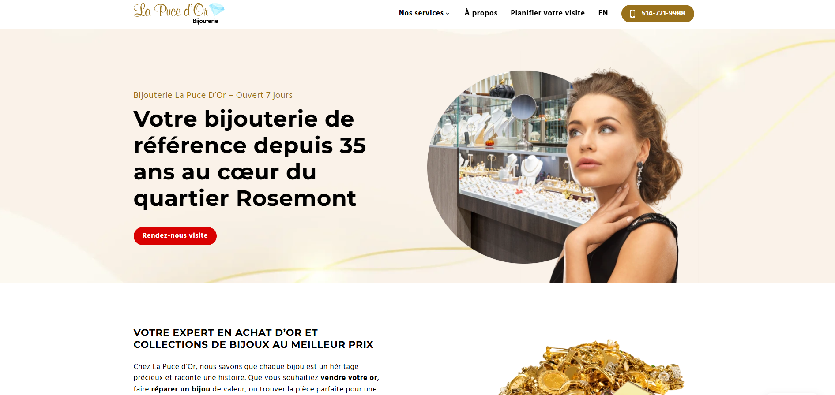
Task: Click the 'Votre expert en achat d'or' heading
Action: (x=253, y=339)
